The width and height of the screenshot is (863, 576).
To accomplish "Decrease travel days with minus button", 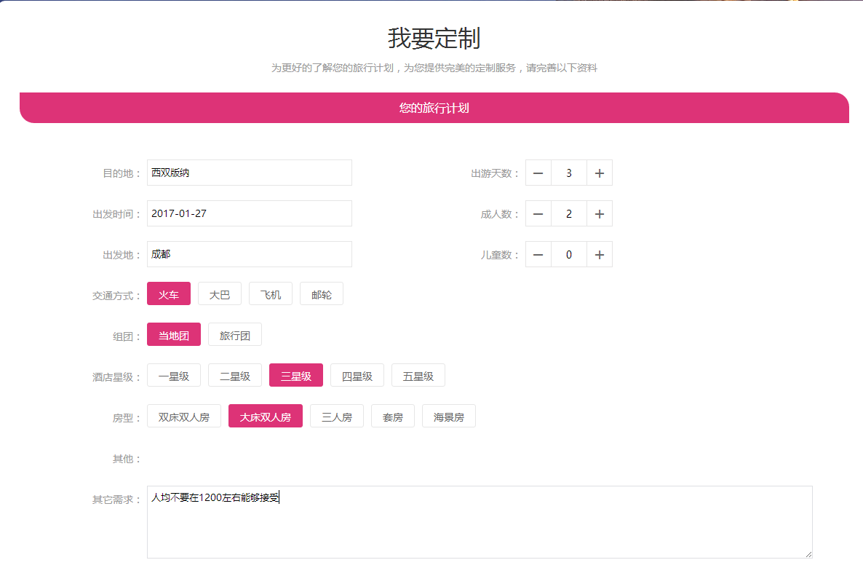I will (538, 173).
